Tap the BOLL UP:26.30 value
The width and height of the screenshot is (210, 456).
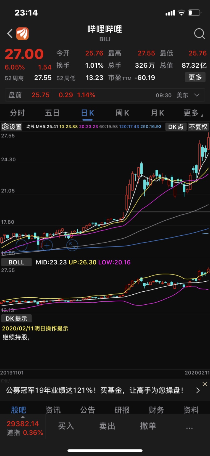point(82,262)
